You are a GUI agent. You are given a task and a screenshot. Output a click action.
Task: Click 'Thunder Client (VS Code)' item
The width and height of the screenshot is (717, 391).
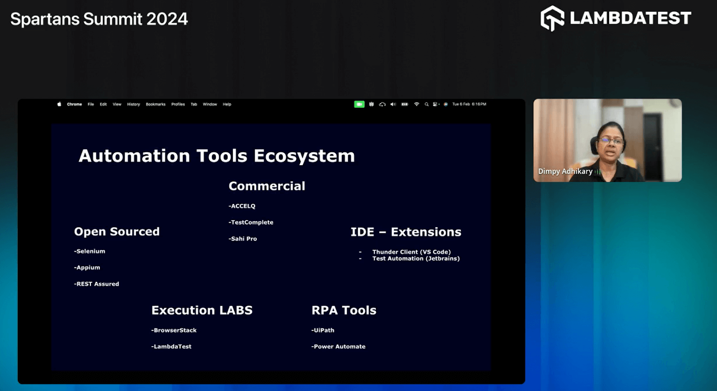click(x=411, y=252)
